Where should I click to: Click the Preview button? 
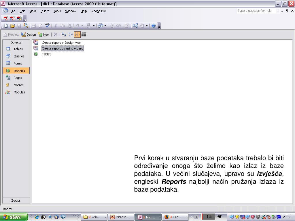click(11, 35)
